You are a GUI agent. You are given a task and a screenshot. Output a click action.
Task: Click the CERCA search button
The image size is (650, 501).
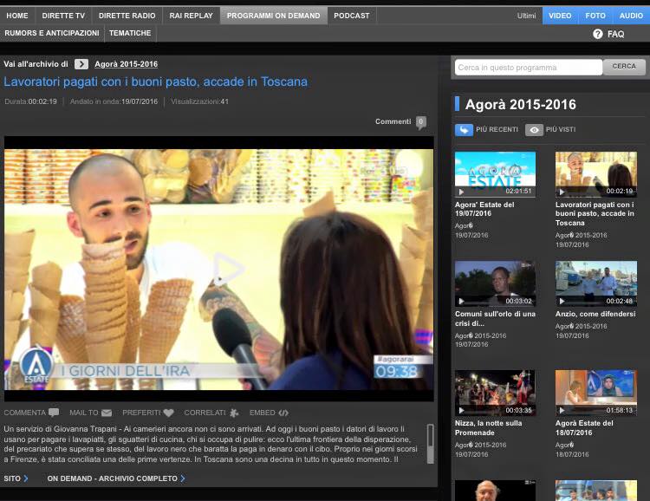click(x=624, y=67)
